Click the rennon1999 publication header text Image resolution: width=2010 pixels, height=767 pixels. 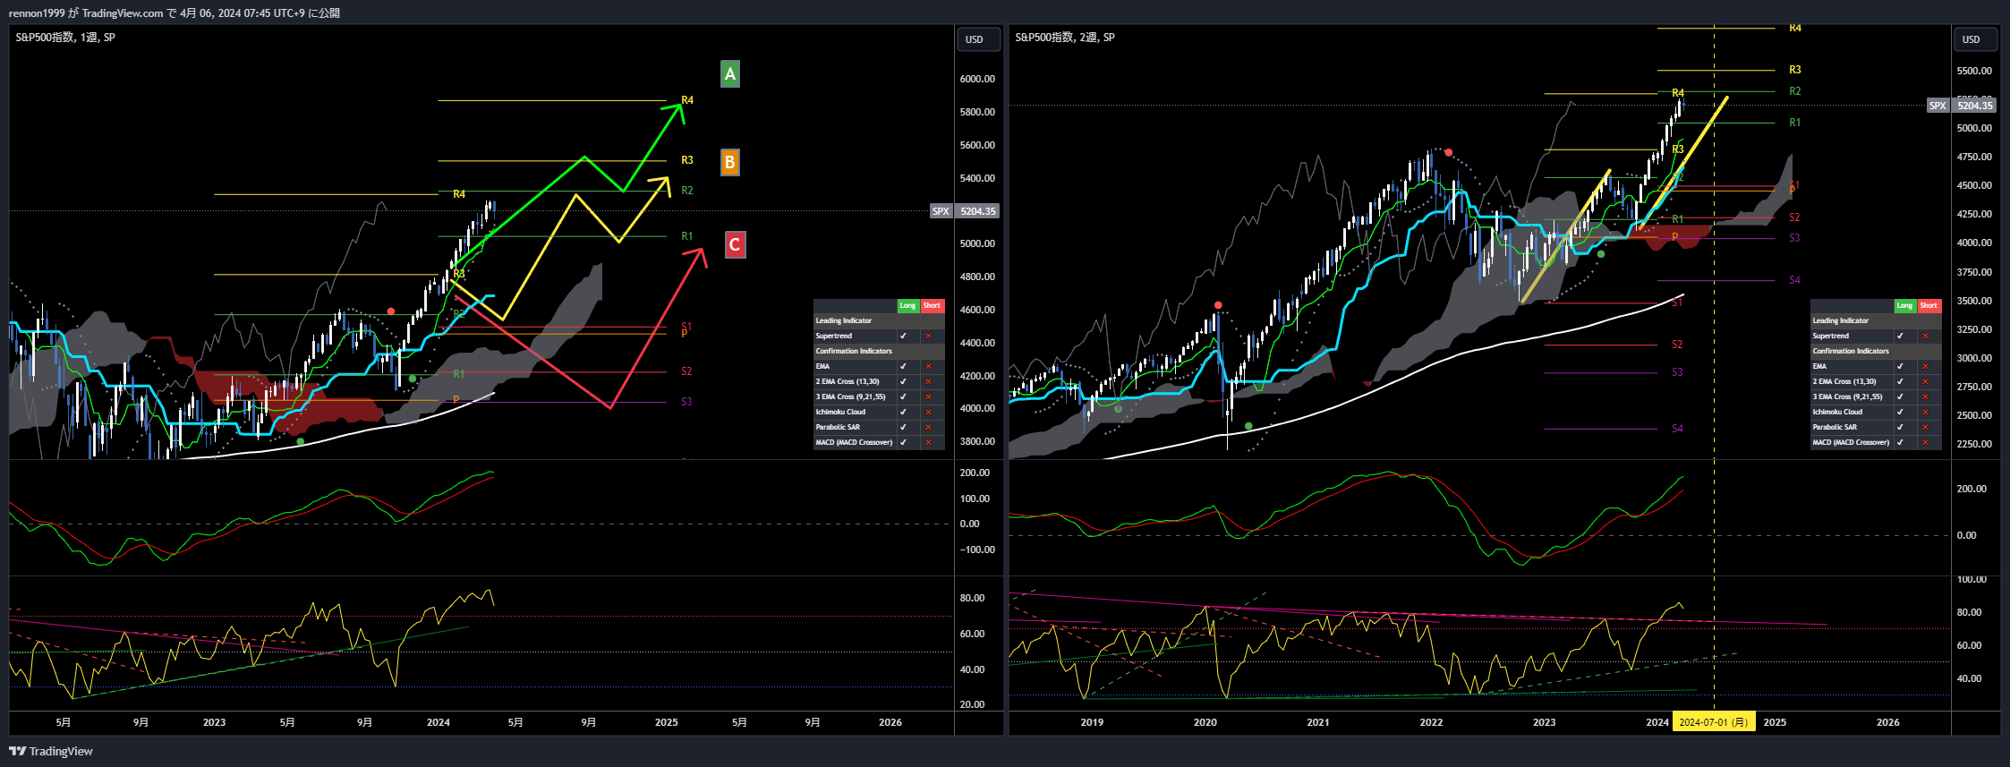click(x=175, y=13)
